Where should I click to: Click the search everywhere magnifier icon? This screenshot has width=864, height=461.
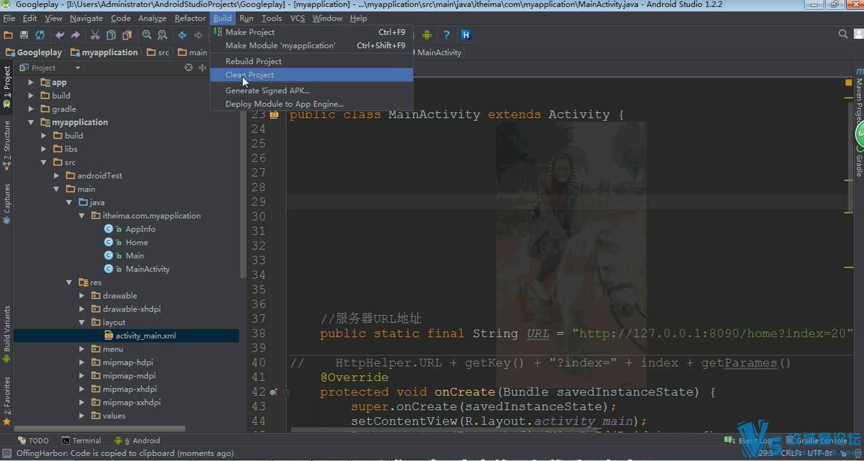[843, 34]
